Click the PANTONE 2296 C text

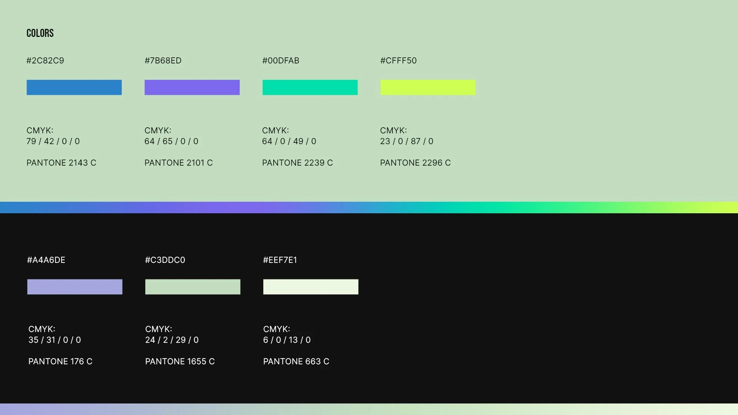click(x=415, y=163)
